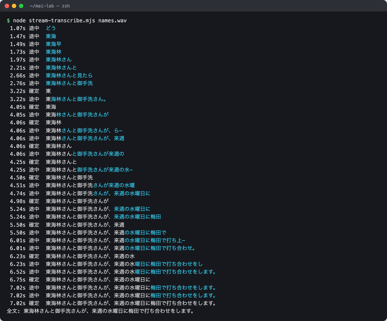Click the ~/mai-lab — zsh window title
Viewport: 387px width, 321px height.
50,6
